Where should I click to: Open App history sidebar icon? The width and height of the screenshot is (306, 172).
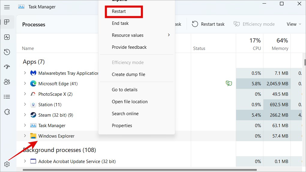7,52
